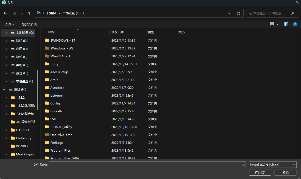The width and height of the screenshot is (301, 179).
Task: Select the AMD folder icon
Action: point(47,79)
